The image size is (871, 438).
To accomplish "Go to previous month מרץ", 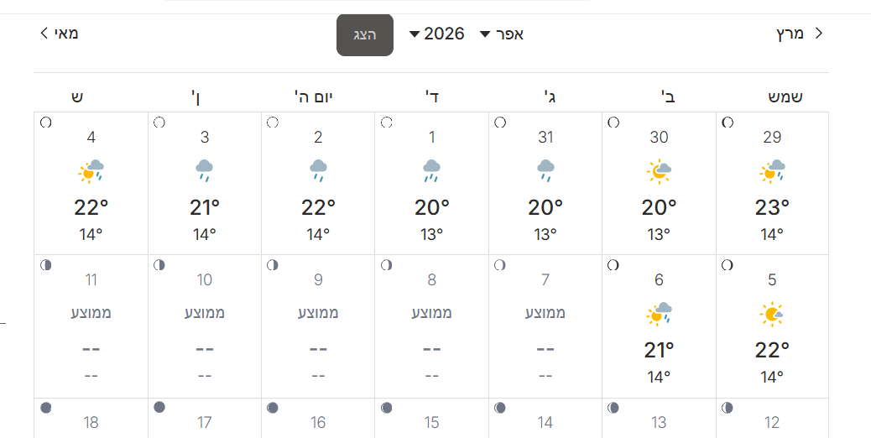I will pyautogui.click(x=799, y=34).
